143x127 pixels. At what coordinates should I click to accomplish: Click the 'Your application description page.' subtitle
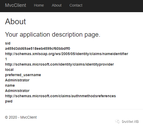(x=53, y=35)
